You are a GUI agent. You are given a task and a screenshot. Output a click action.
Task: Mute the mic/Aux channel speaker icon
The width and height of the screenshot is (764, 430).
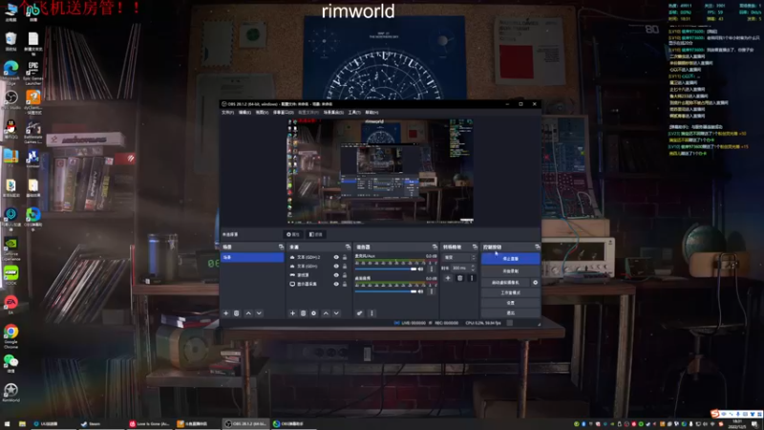[421, 269]
